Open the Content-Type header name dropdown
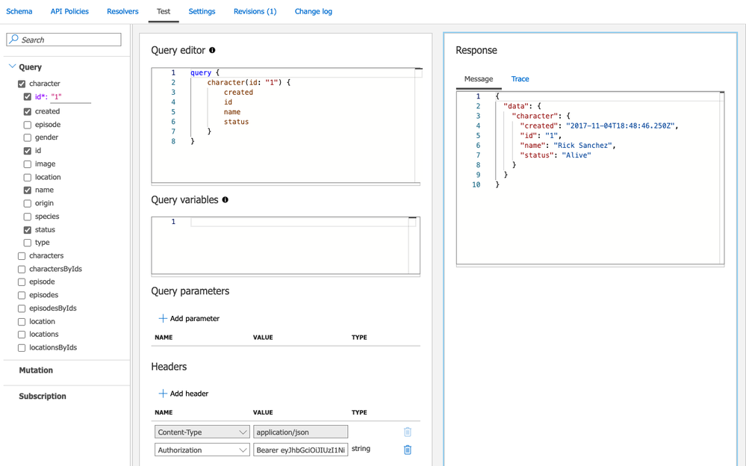 pyautogui.click(x=202, y=432)
